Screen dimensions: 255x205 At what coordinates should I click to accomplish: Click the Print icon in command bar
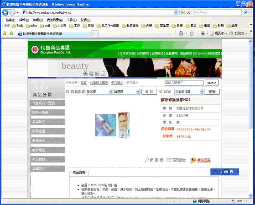click(x=203, y=33)
